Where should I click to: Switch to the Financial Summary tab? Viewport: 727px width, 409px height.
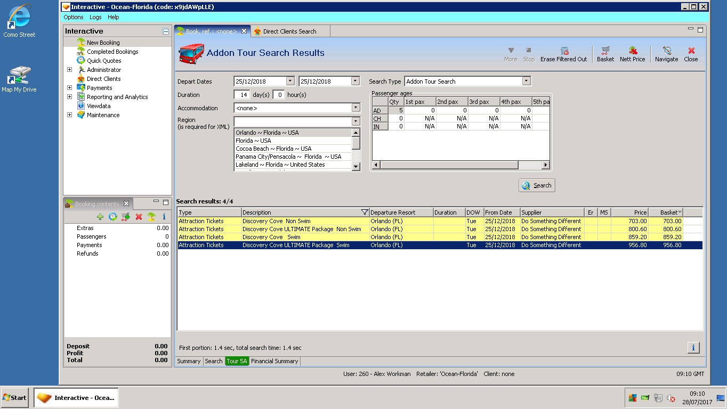274,361
